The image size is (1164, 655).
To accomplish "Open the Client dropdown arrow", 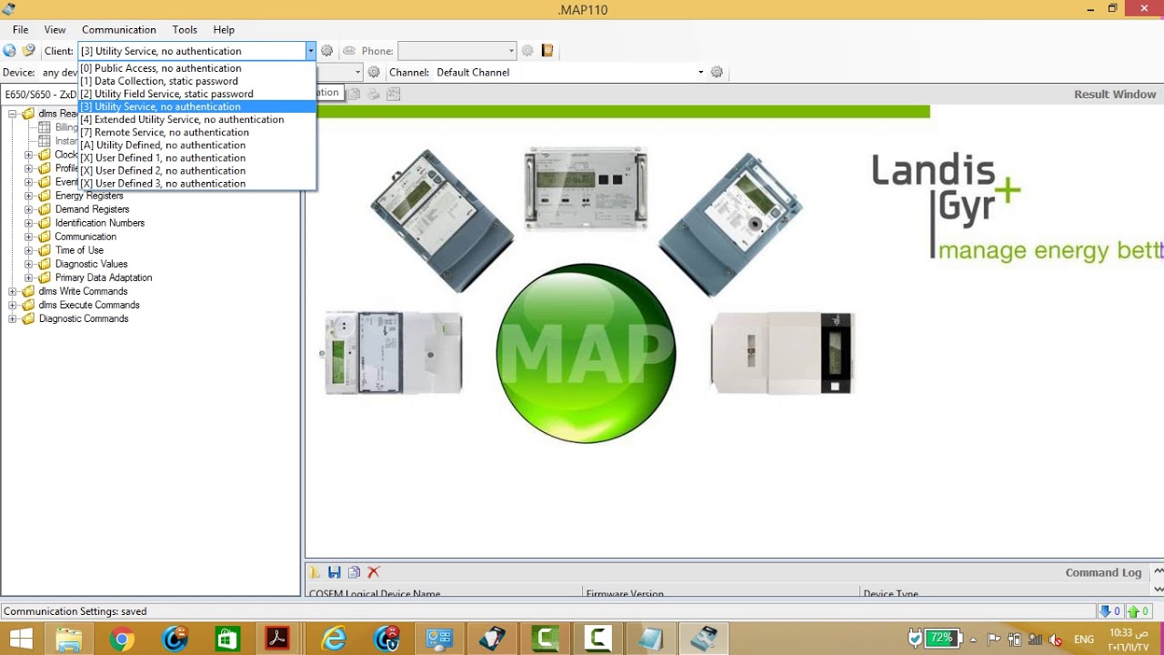I will click(x=310, y=51).
